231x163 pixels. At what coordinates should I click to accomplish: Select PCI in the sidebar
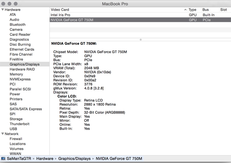(x=12, y=84)
